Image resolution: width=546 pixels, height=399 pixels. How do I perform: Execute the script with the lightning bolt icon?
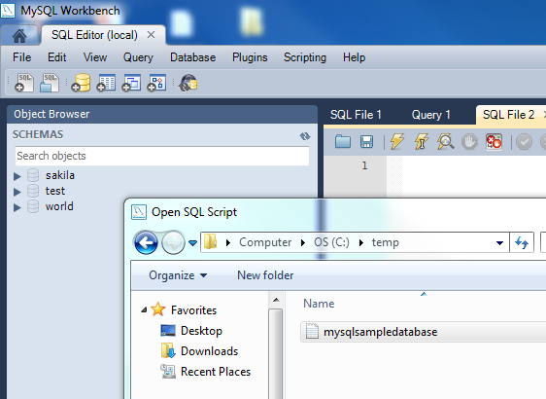(397, 142)
